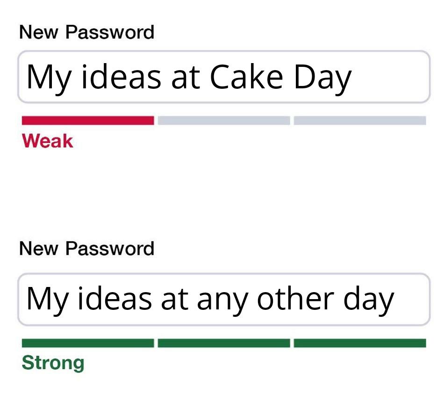The height and width of the screenshot is (394, 444).
Task: Click the rightmost gray strength bar segment
Action: pyautogui.click(x=360, y=121)
